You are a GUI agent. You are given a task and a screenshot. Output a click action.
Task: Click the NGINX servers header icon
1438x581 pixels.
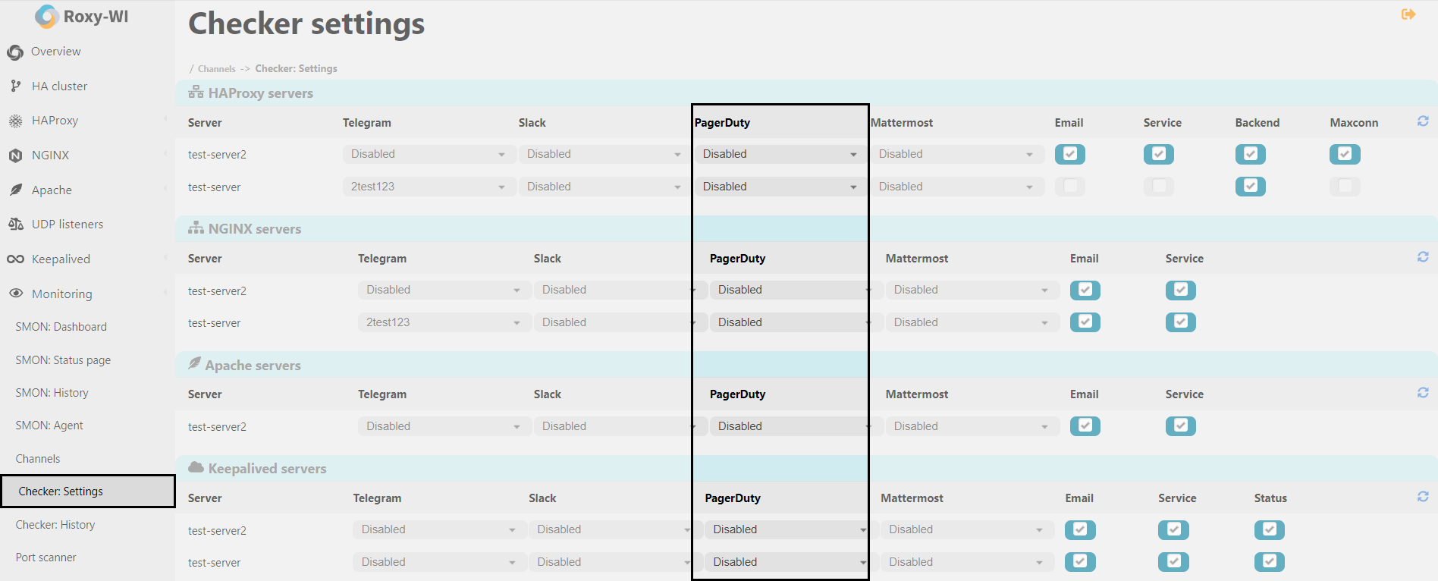click(x=196, y=228)
